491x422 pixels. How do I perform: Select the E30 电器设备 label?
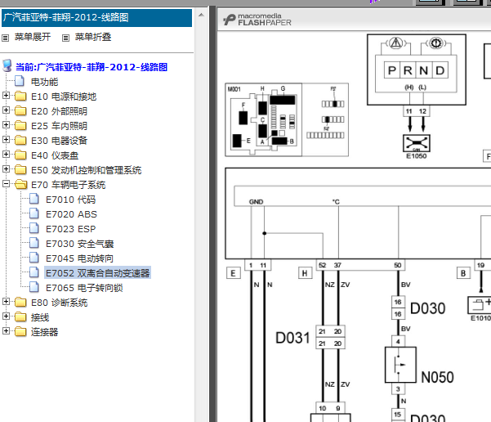point(59,141)
